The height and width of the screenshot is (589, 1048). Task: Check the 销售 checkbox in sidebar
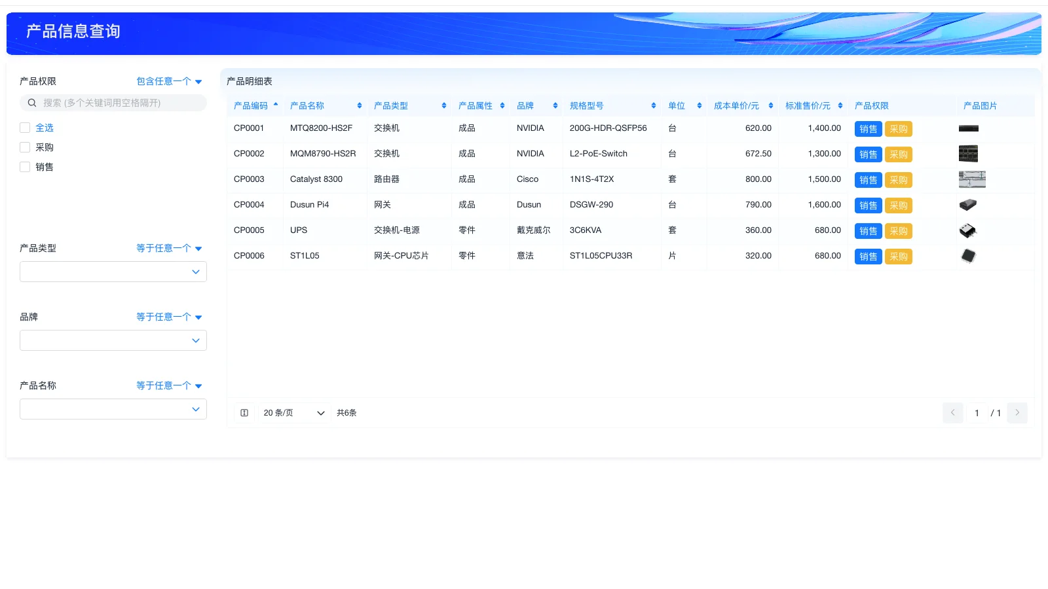pyautogui.click(x=25, y=166)
